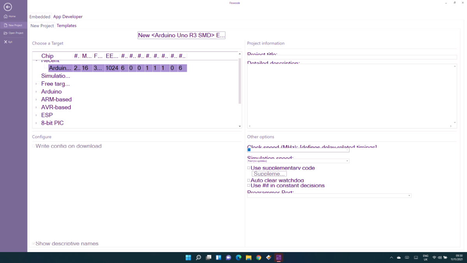Viewport: 467px width, 263px height.
Task: Click the orange checkmark taskbar app
Action: pos(269,258)
